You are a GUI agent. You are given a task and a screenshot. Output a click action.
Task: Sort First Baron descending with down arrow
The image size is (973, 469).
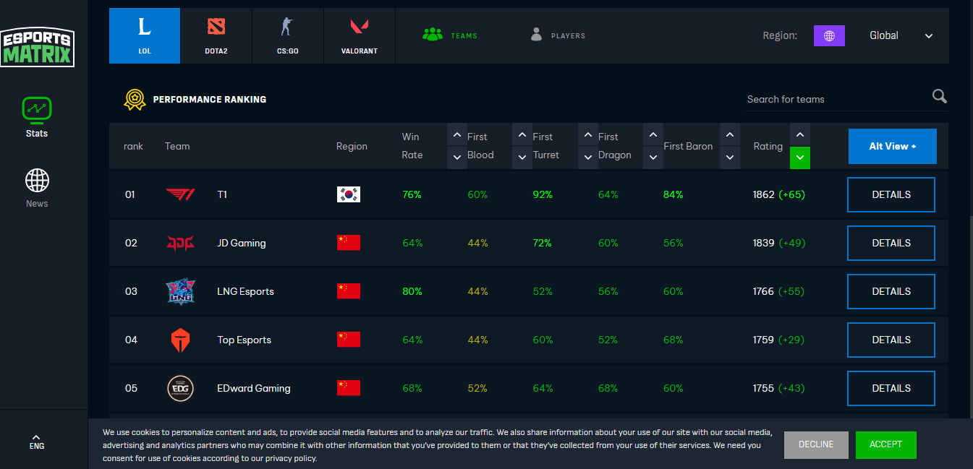729,157
